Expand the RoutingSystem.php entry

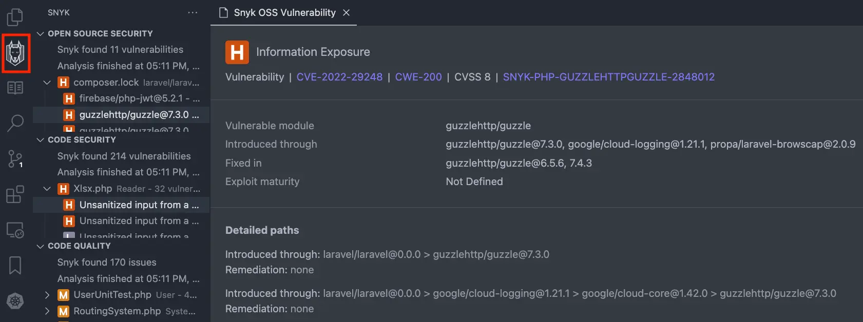[47, 311]
